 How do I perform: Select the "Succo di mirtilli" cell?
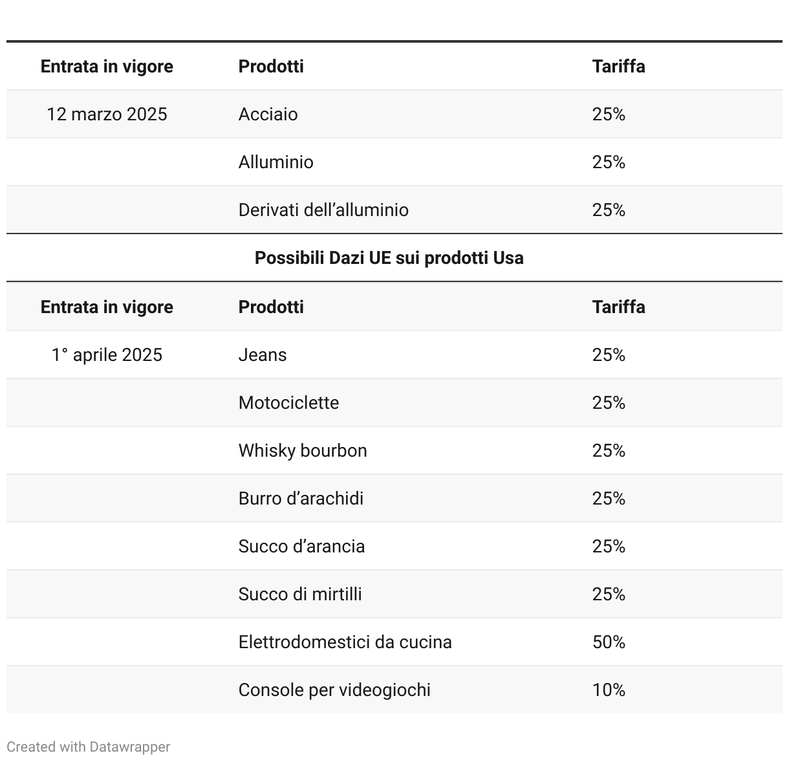click(x=300, y=594)
